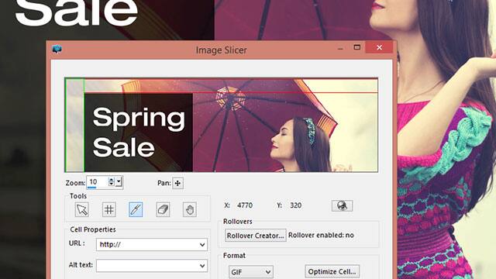The height and width of the screenshot is (279, 496).
Task: Click the Optimize Cell... button
Action: (x=332, y=271)
